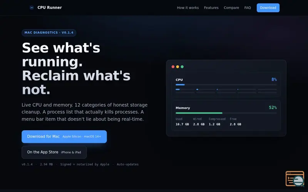The height and width of the screenshot is (192, 308).
Task: Go to the Features nav link
Action: pos(211,8)
